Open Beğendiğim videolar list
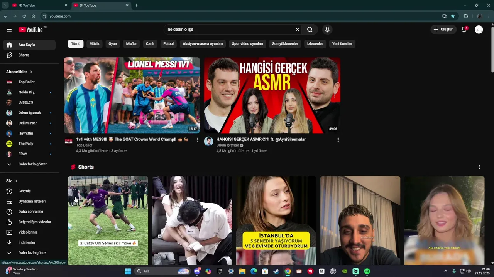This screenshot has height=277, width=494. 29,222
